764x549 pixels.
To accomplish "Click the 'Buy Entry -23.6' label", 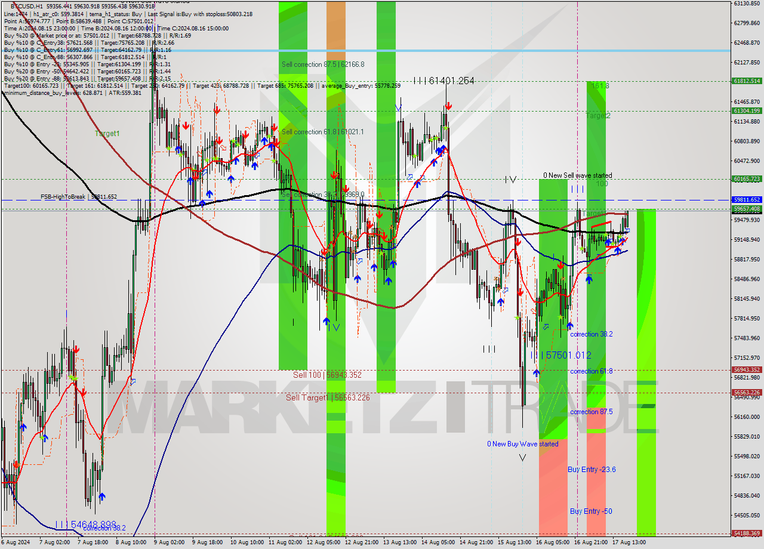I will click(x=591, y=470).
